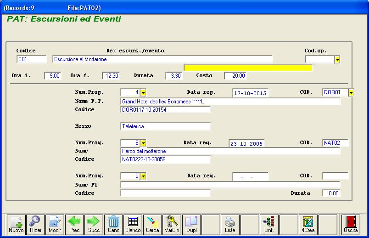This screenshot has width=369, height=238.
Task: Click the Grand Hotel des Iles Borromees field
Action: point(230,102)
